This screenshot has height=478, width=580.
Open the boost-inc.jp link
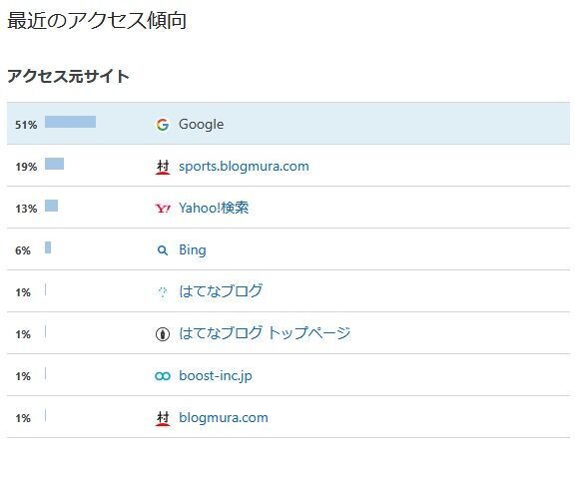point(216,376)
